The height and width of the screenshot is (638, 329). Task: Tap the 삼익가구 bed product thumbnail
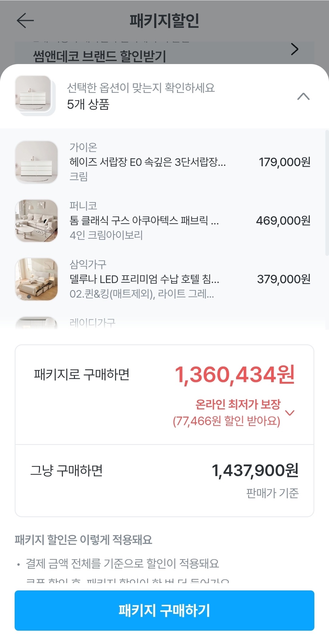coord(37,279)
